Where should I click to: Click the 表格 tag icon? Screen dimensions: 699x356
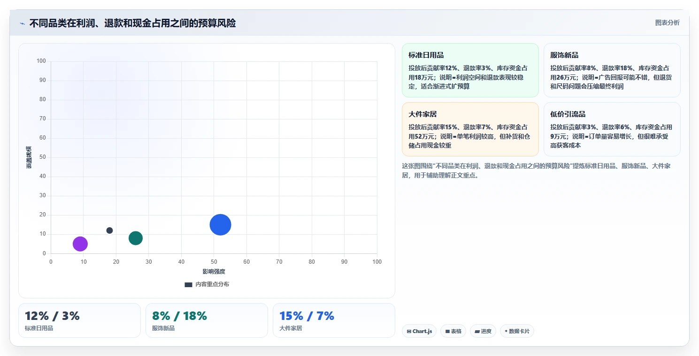[447, 331]
